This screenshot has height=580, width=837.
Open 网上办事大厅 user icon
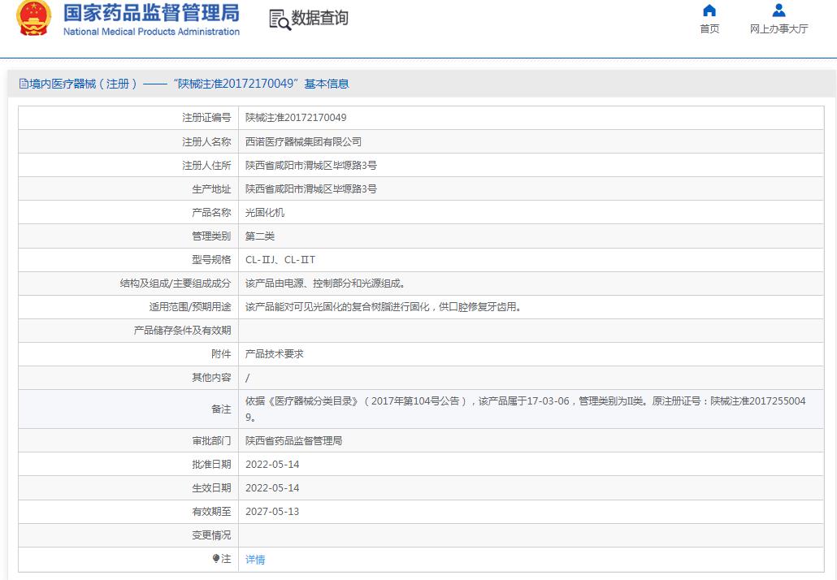click(778, 10)
